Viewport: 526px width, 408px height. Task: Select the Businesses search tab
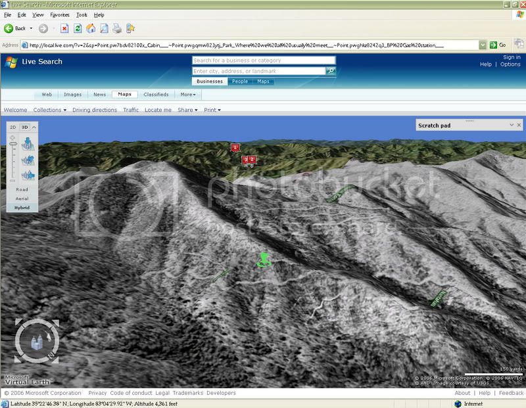coord(210,81)
